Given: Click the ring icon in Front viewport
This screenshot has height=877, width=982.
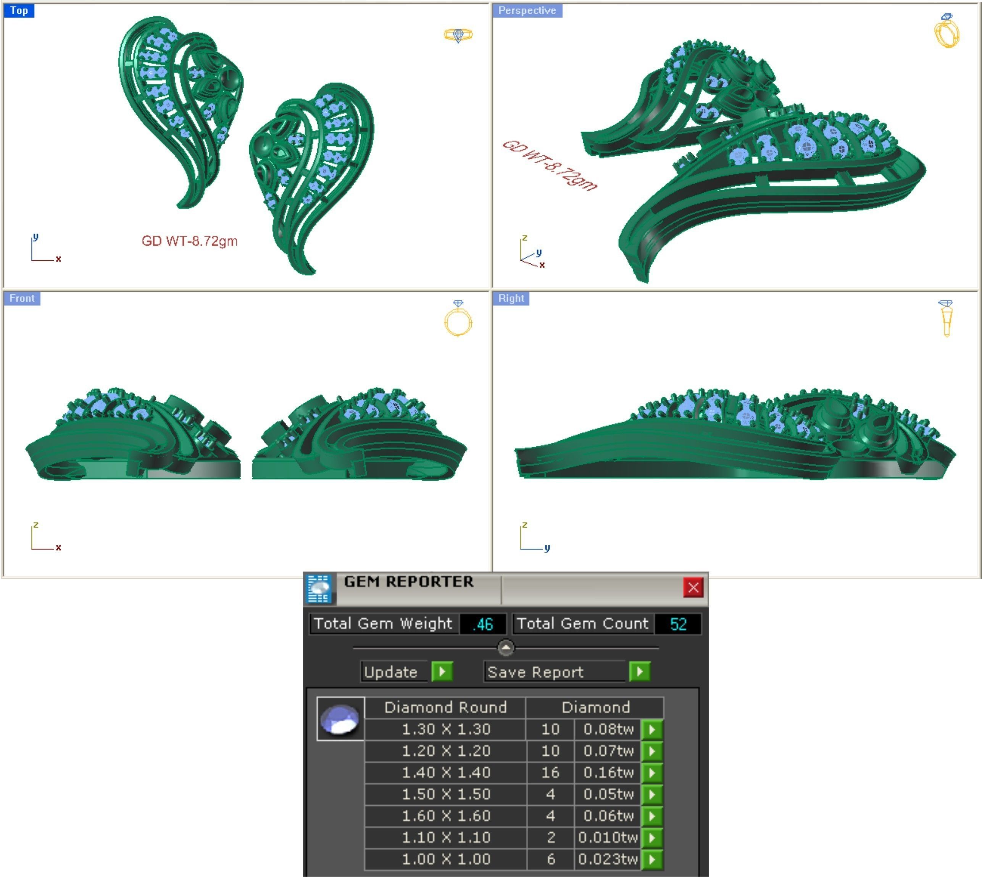Looking at the screenshot, I should 458,318.
